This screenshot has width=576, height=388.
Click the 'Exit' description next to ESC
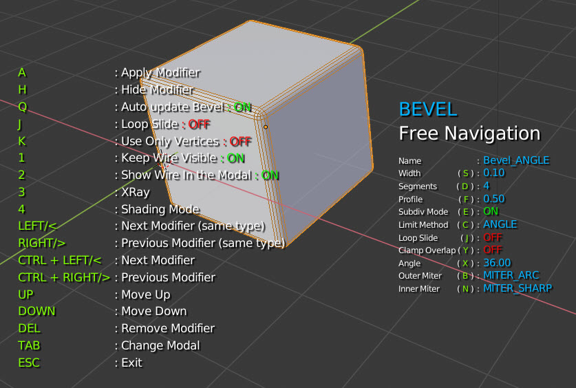pyautogui.click(x=131, y=363)
